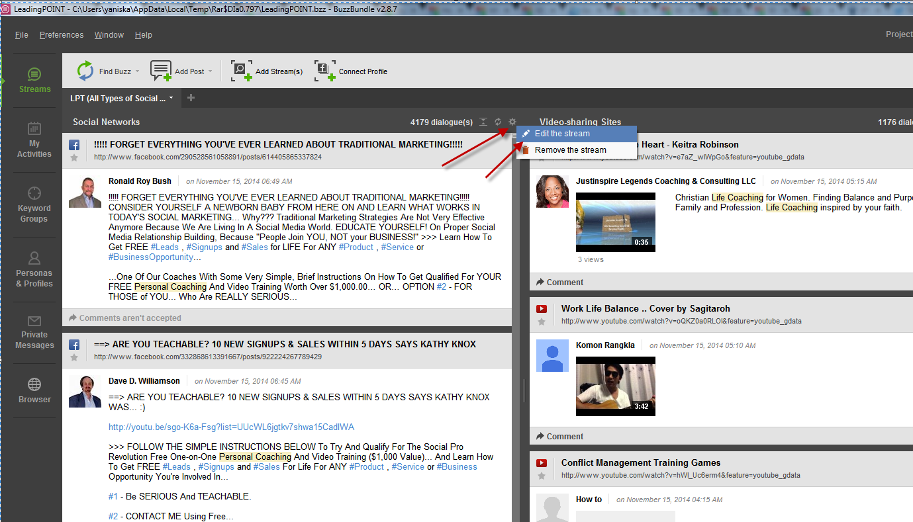Star the Work Life Balance video post
This screenshot has width=913, height=522.
[x=542, y=322]
